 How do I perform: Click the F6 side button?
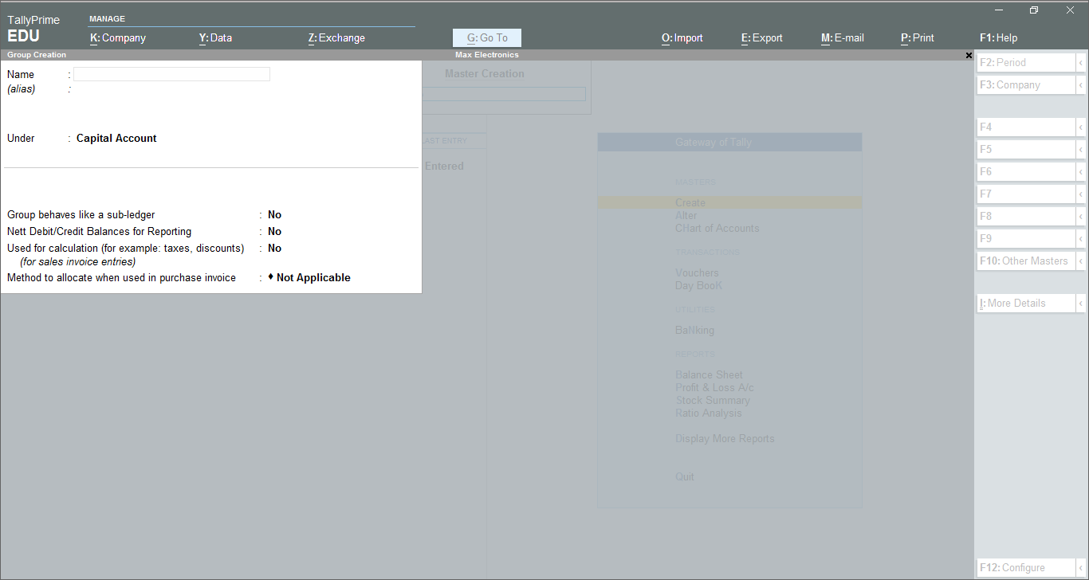pos(1026,171)
